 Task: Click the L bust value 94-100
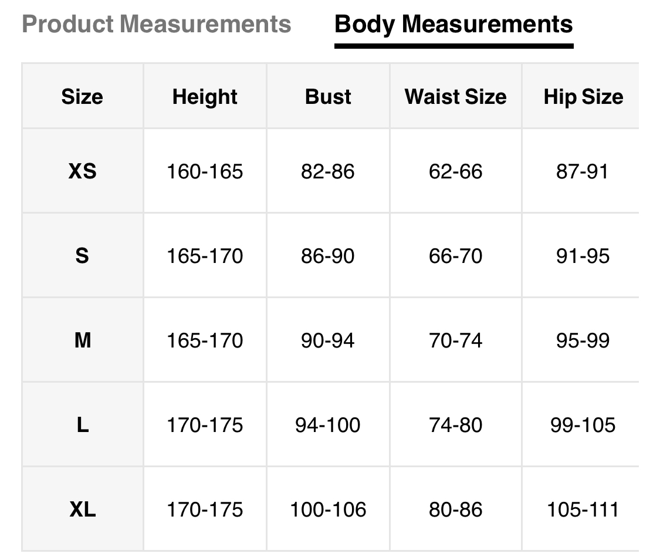pos(328,425)
